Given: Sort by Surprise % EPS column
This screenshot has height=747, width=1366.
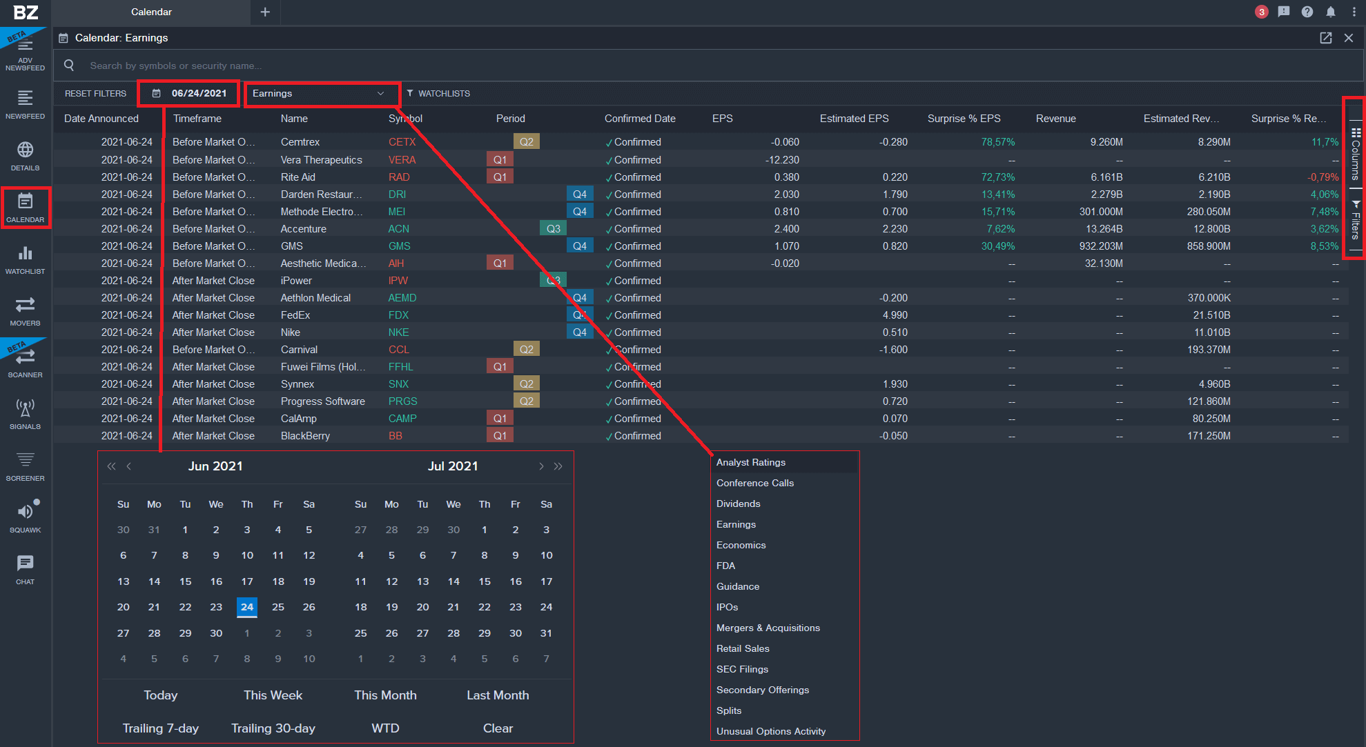Looking at the screenshot, I should [x=964, y=119].
